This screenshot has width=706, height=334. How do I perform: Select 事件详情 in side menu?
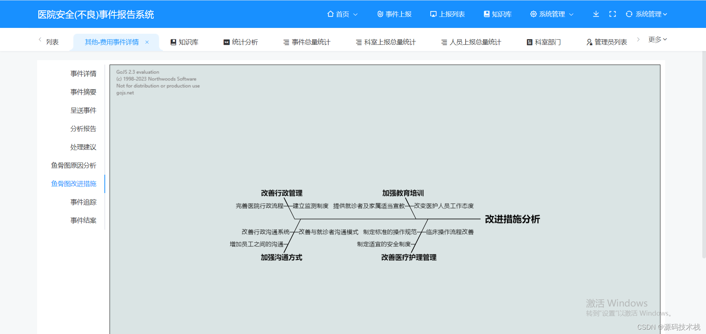pos(83,74)
